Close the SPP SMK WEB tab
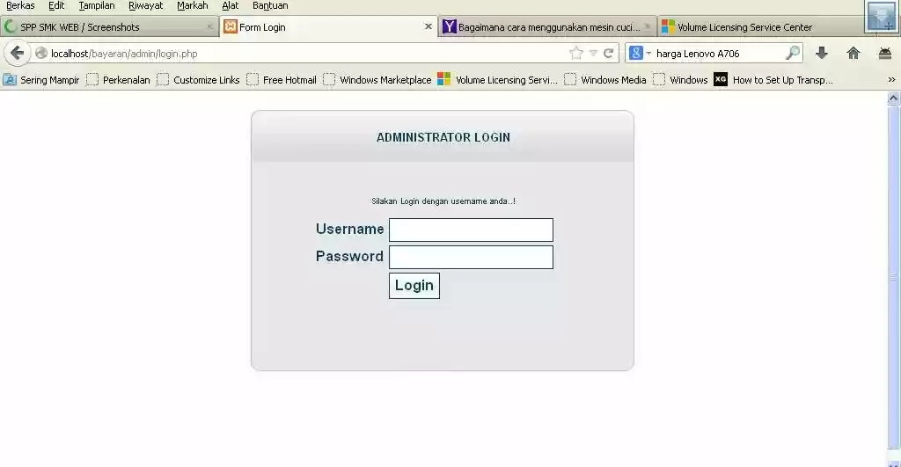901x467 pixels. point(209,26)
